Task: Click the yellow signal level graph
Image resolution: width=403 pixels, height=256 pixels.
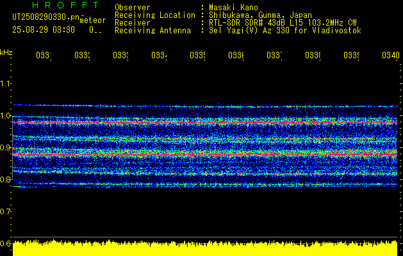Action: click(x=205, y=248)
